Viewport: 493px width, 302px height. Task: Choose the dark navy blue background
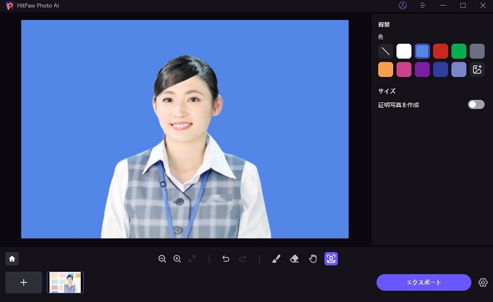(441, 70)
